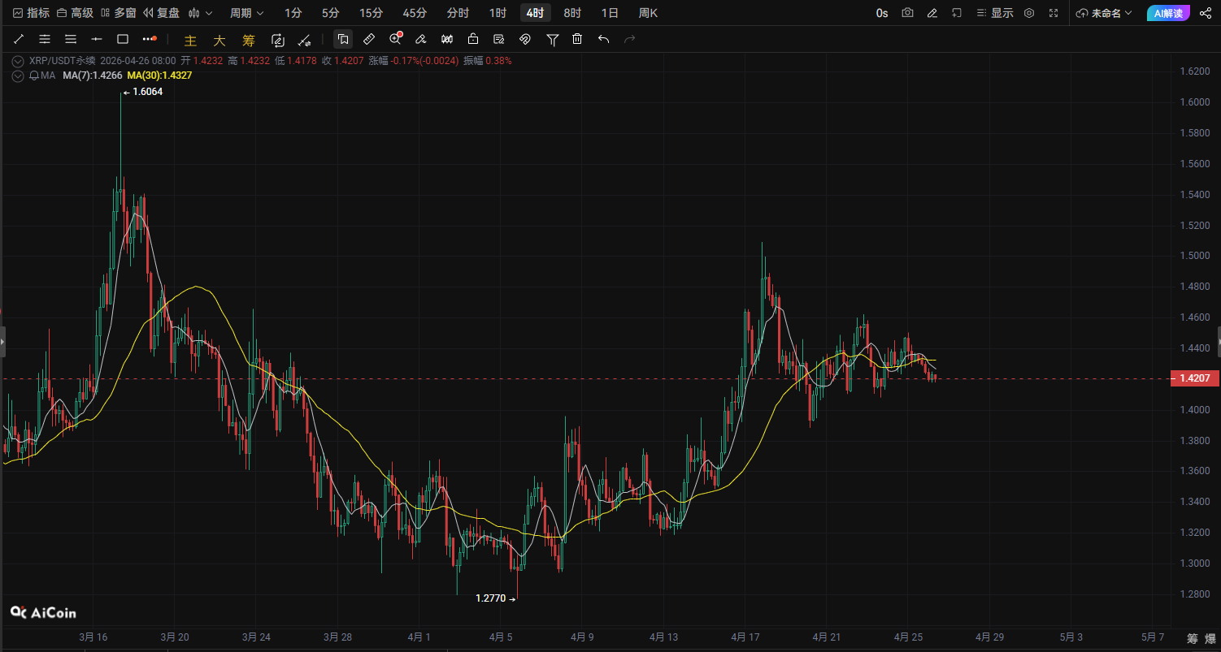Image resolution: width=1221 pixels, height=652 pixels.
Task: Toggle the 主 main force indicator
Action: (190, 40)
